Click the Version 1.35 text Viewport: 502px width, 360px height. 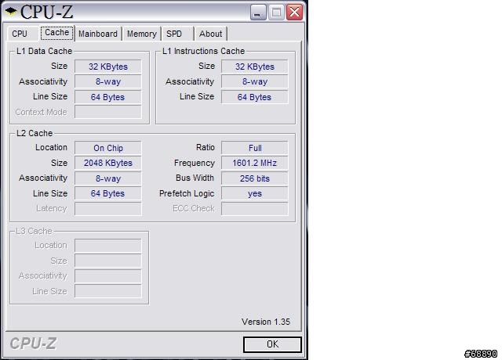coord(266,322)
